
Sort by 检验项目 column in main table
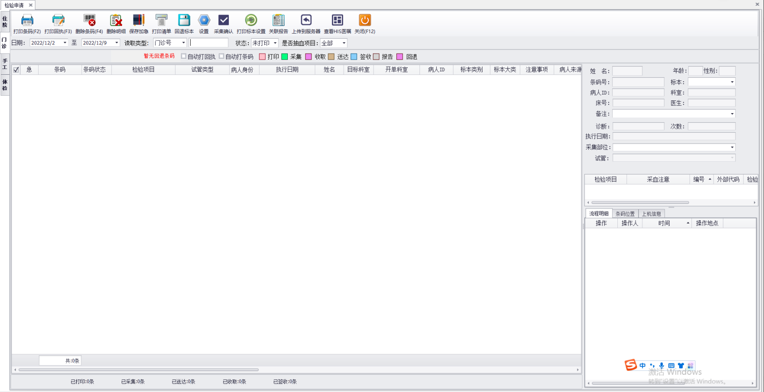tap(143, 69)
